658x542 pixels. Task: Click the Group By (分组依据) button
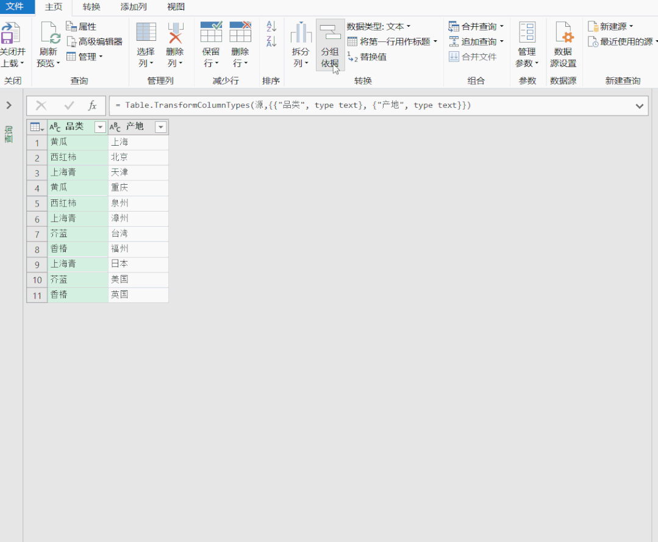click(x=331, y=45)
